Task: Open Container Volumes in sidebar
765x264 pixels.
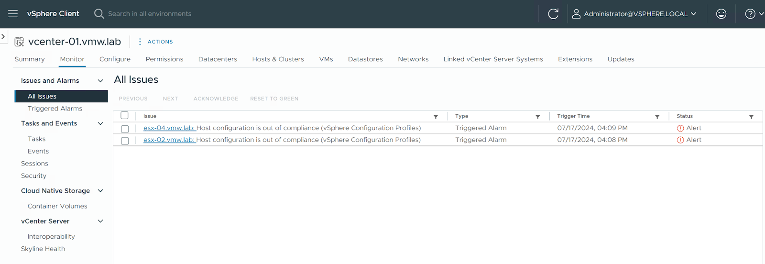Action: coord(57,206)
